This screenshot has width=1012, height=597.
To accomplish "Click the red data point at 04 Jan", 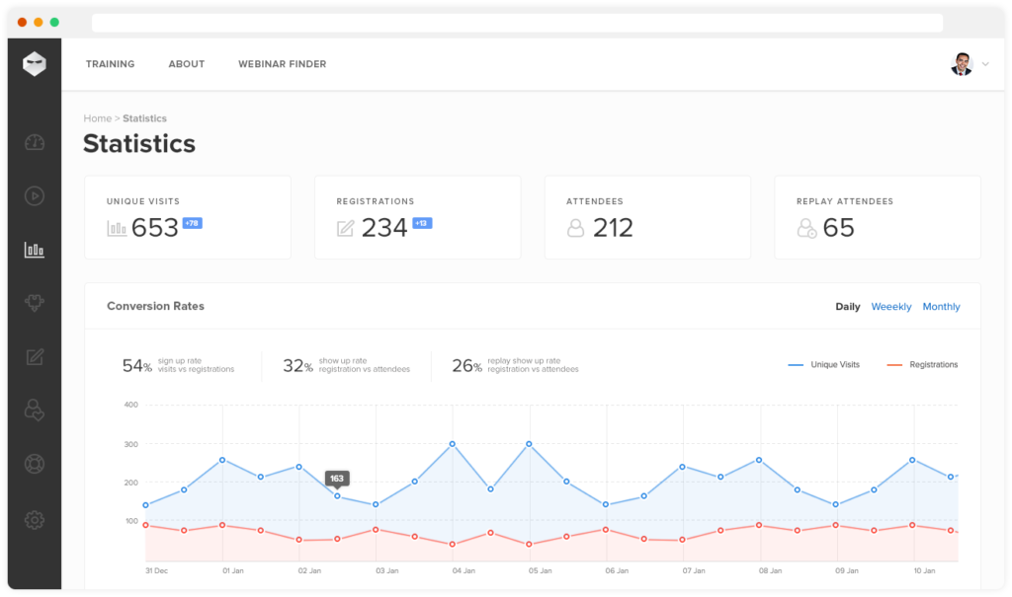I will 452,544.
